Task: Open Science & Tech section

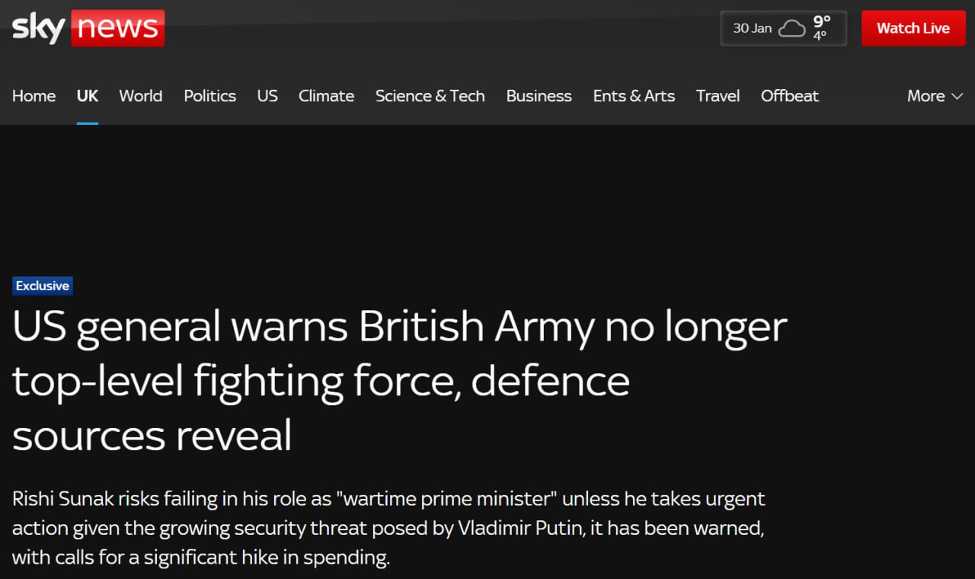Action: [430, 96]
